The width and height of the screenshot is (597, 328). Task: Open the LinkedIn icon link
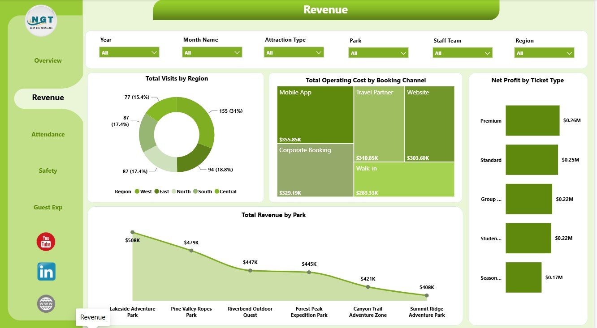click(46, 272)
